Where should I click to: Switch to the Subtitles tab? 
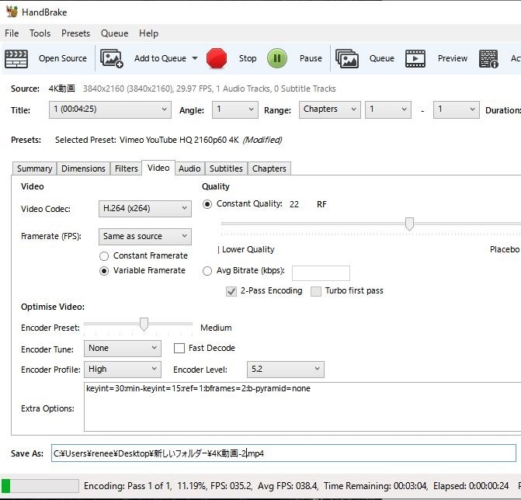pos(226,168)
